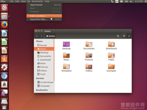Open the Ubuntu Dash home icon
Viewport: 147px width, 110px height.
[4, 8]
